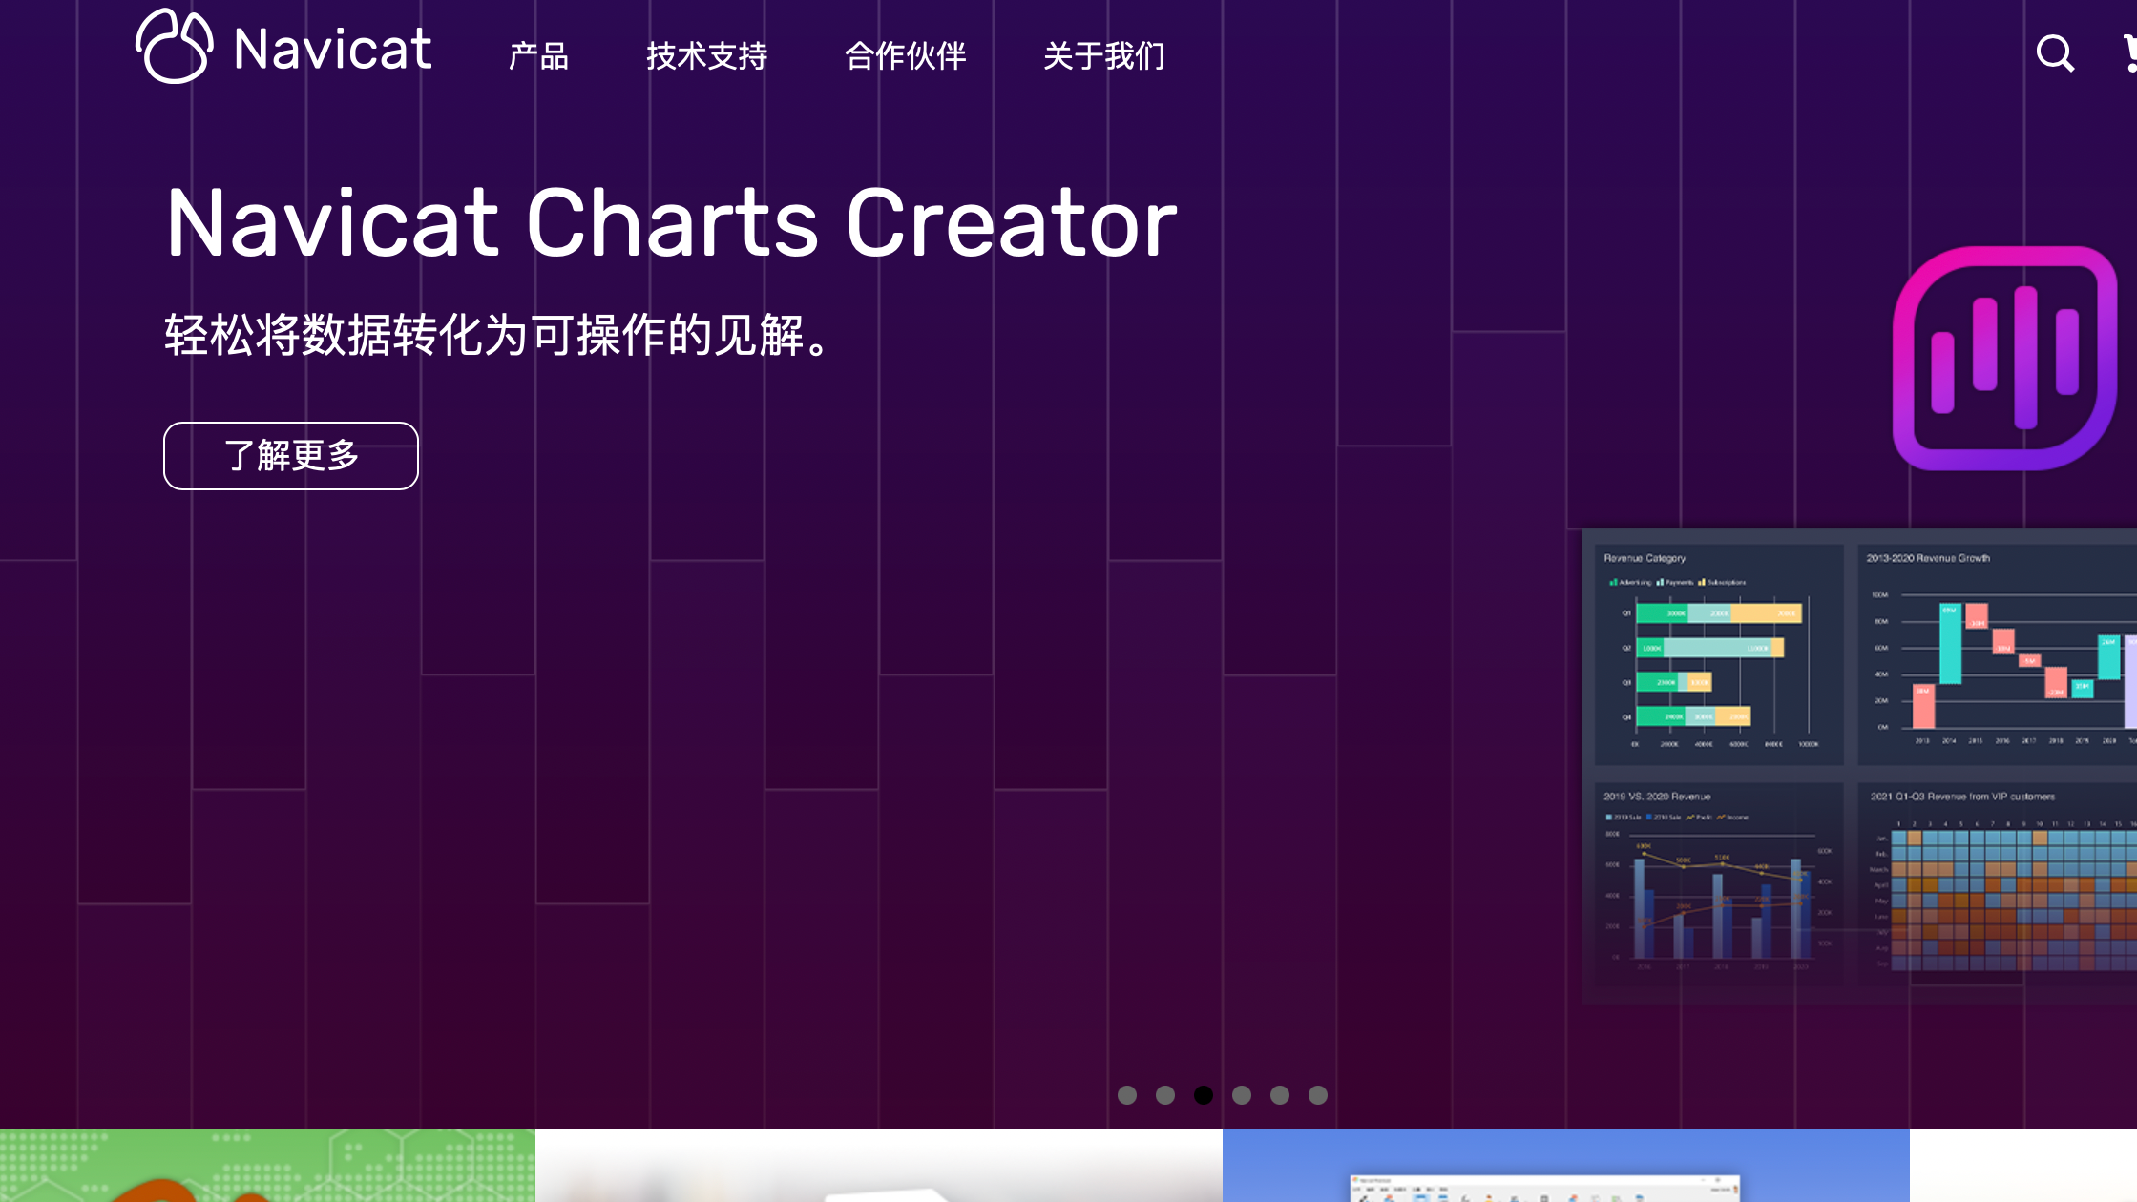Open the 产品 menu
The height and width of the screenshot is (1202, 2137).
pos(538,56)
